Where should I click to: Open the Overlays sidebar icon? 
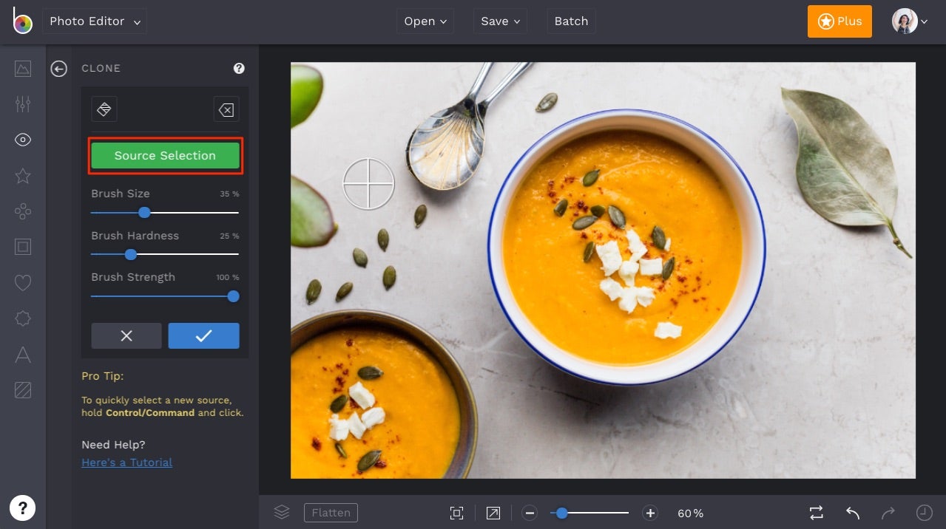tap(23, 318)
